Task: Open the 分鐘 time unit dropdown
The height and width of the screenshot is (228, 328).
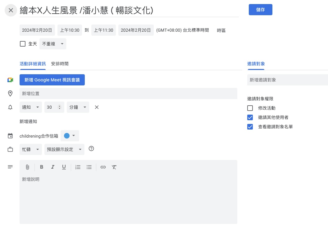Action: pyautogui.click(x=78, y=107)
